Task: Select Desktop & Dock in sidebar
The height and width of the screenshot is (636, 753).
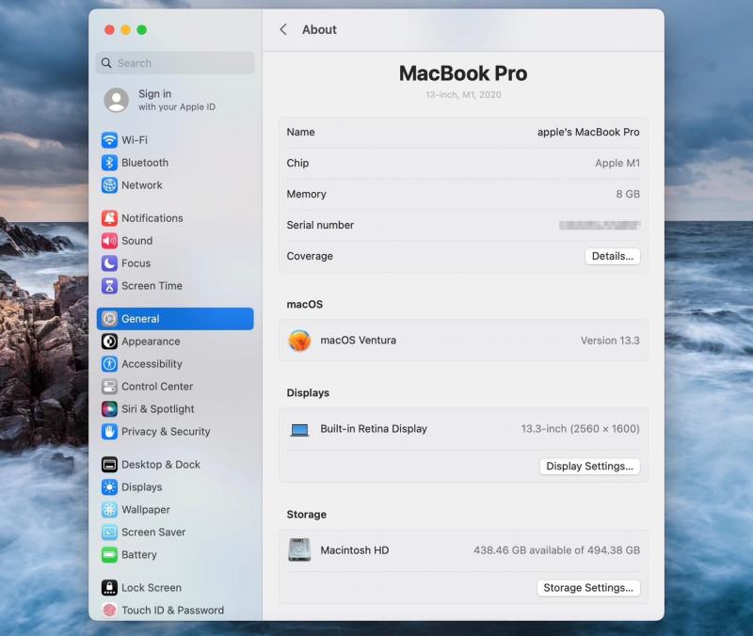Action: coord(175,465)
